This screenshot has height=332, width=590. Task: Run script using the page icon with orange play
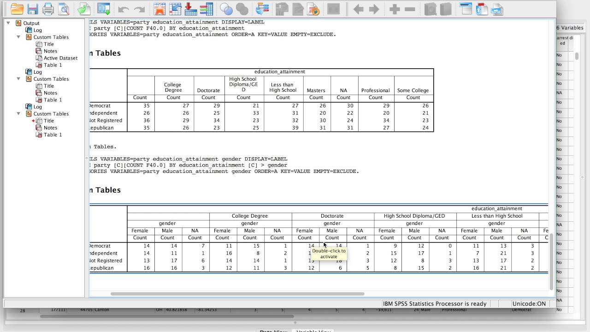click(x=313, y=9)
